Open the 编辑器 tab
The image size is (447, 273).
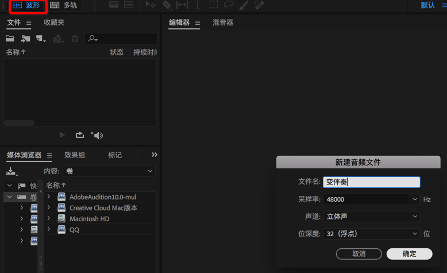(179, 22)
